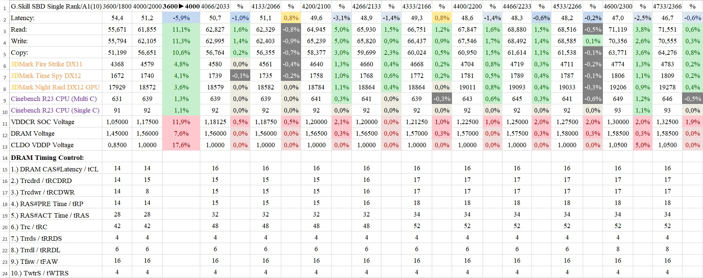Click the VDDCR SOC Voltage row label
Viewport: 703px width, 278px height.
(x=43, y=122)
